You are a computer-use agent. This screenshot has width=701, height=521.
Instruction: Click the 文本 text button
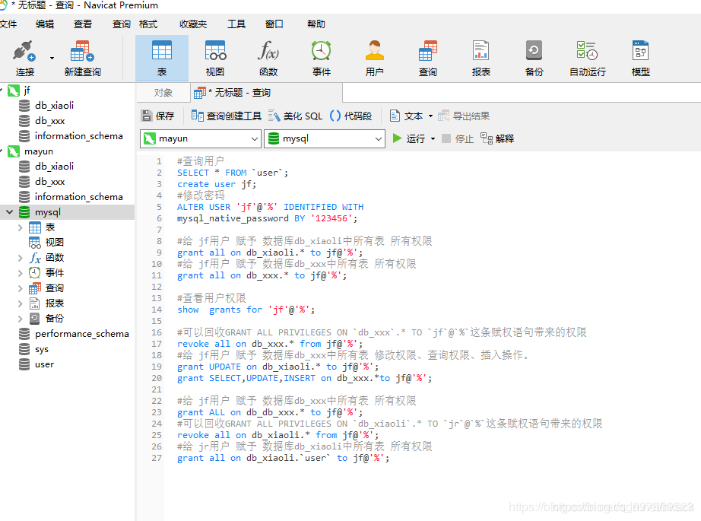click(x=406, y=116)
